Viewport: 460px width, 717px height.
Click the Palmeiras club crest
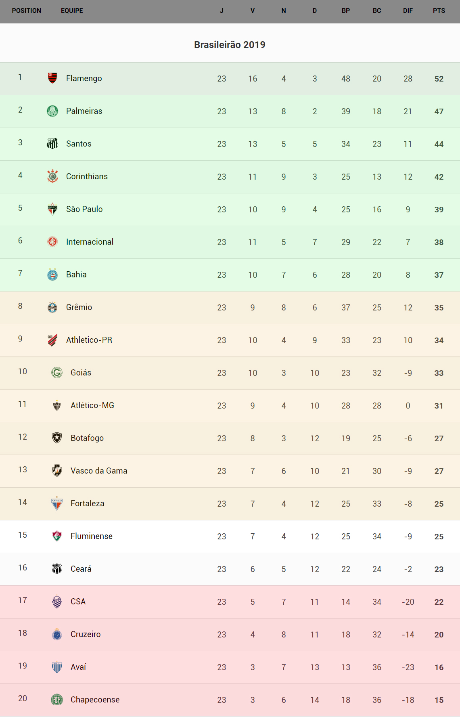[52, 111]
